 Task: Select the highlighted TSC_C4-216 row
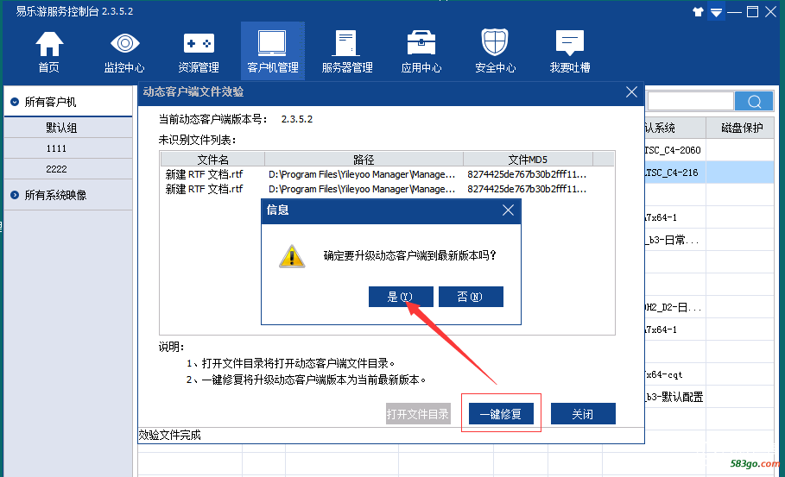(709, 173)
